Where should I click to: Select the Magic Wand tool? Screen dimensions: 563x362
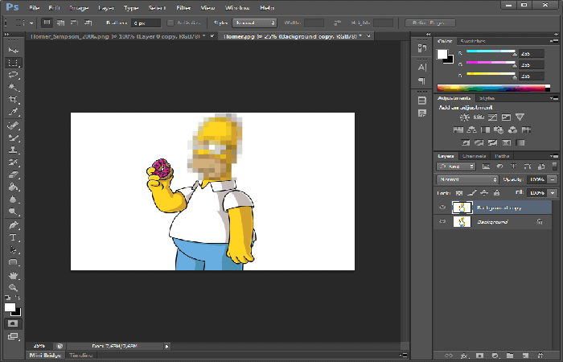tap(14, 87)
